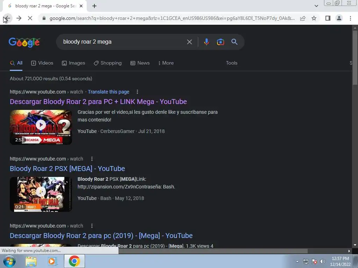Open 'Bloody Roar 2 PSX [MEGA] - YouTube' result
Viewport: 358px width, 268px height.
(67, 169)
